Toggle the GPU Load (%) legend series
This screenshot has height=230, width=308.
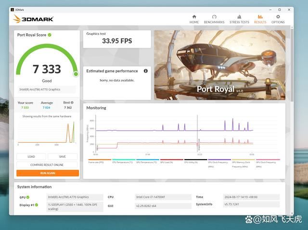[x=171, y=162]
